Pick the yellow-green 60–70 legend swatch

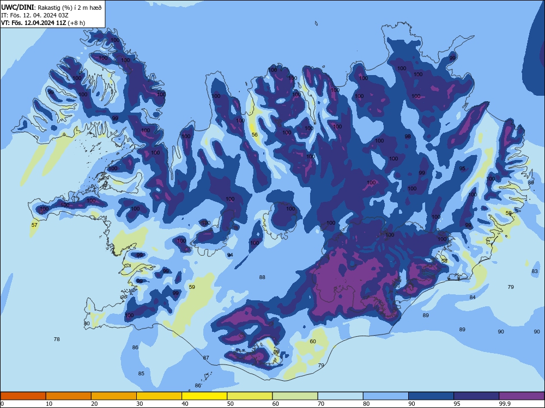click(295, 396)
